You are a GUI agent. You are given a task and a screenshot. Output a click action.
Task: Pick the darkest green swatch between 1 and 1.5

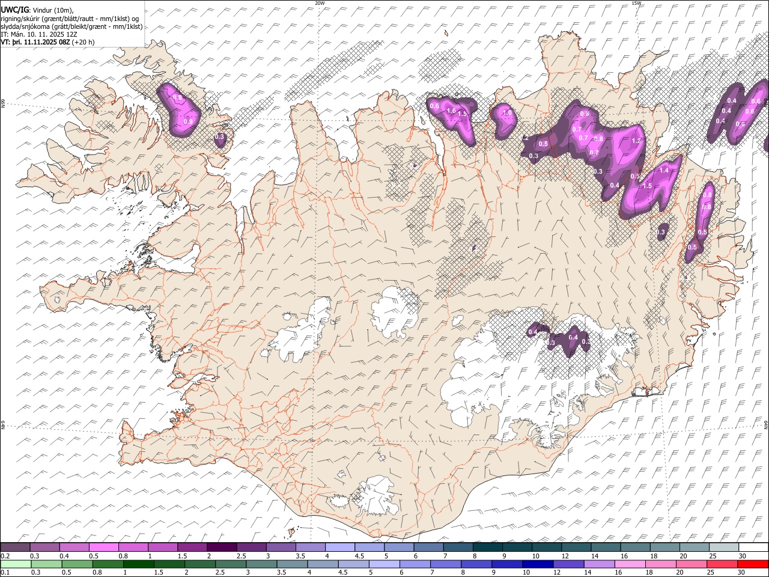pyautogui.click(x=139, y=564)
